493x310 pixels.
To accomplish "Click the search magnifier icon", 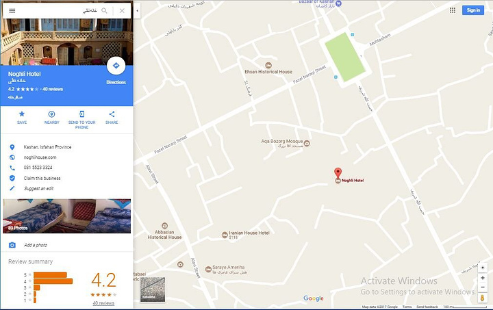I will pyautogui.click(x=104, y=11).
